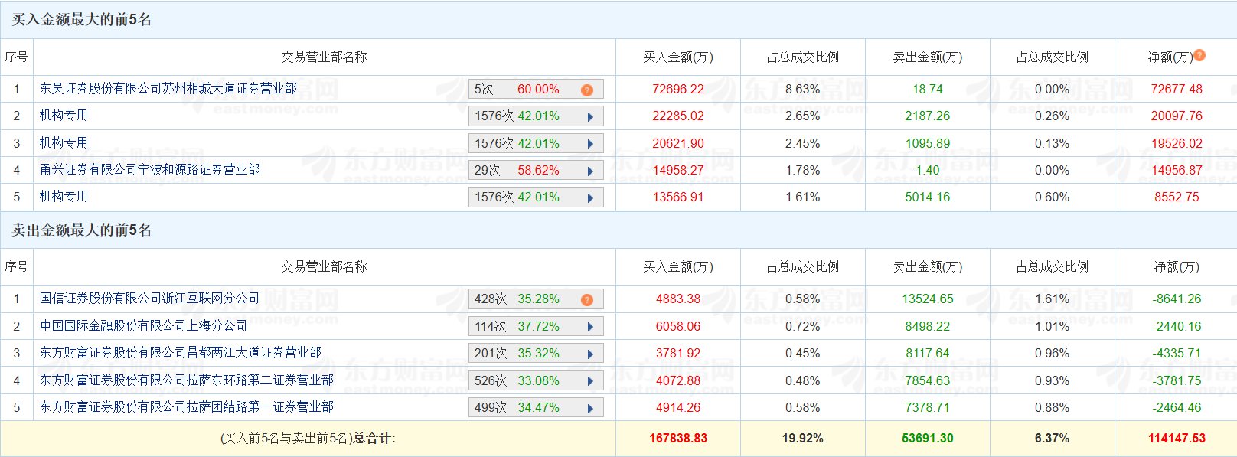Expand arrow for 拉萨团结路第一 499次 stats

click(x=590, y=408)
